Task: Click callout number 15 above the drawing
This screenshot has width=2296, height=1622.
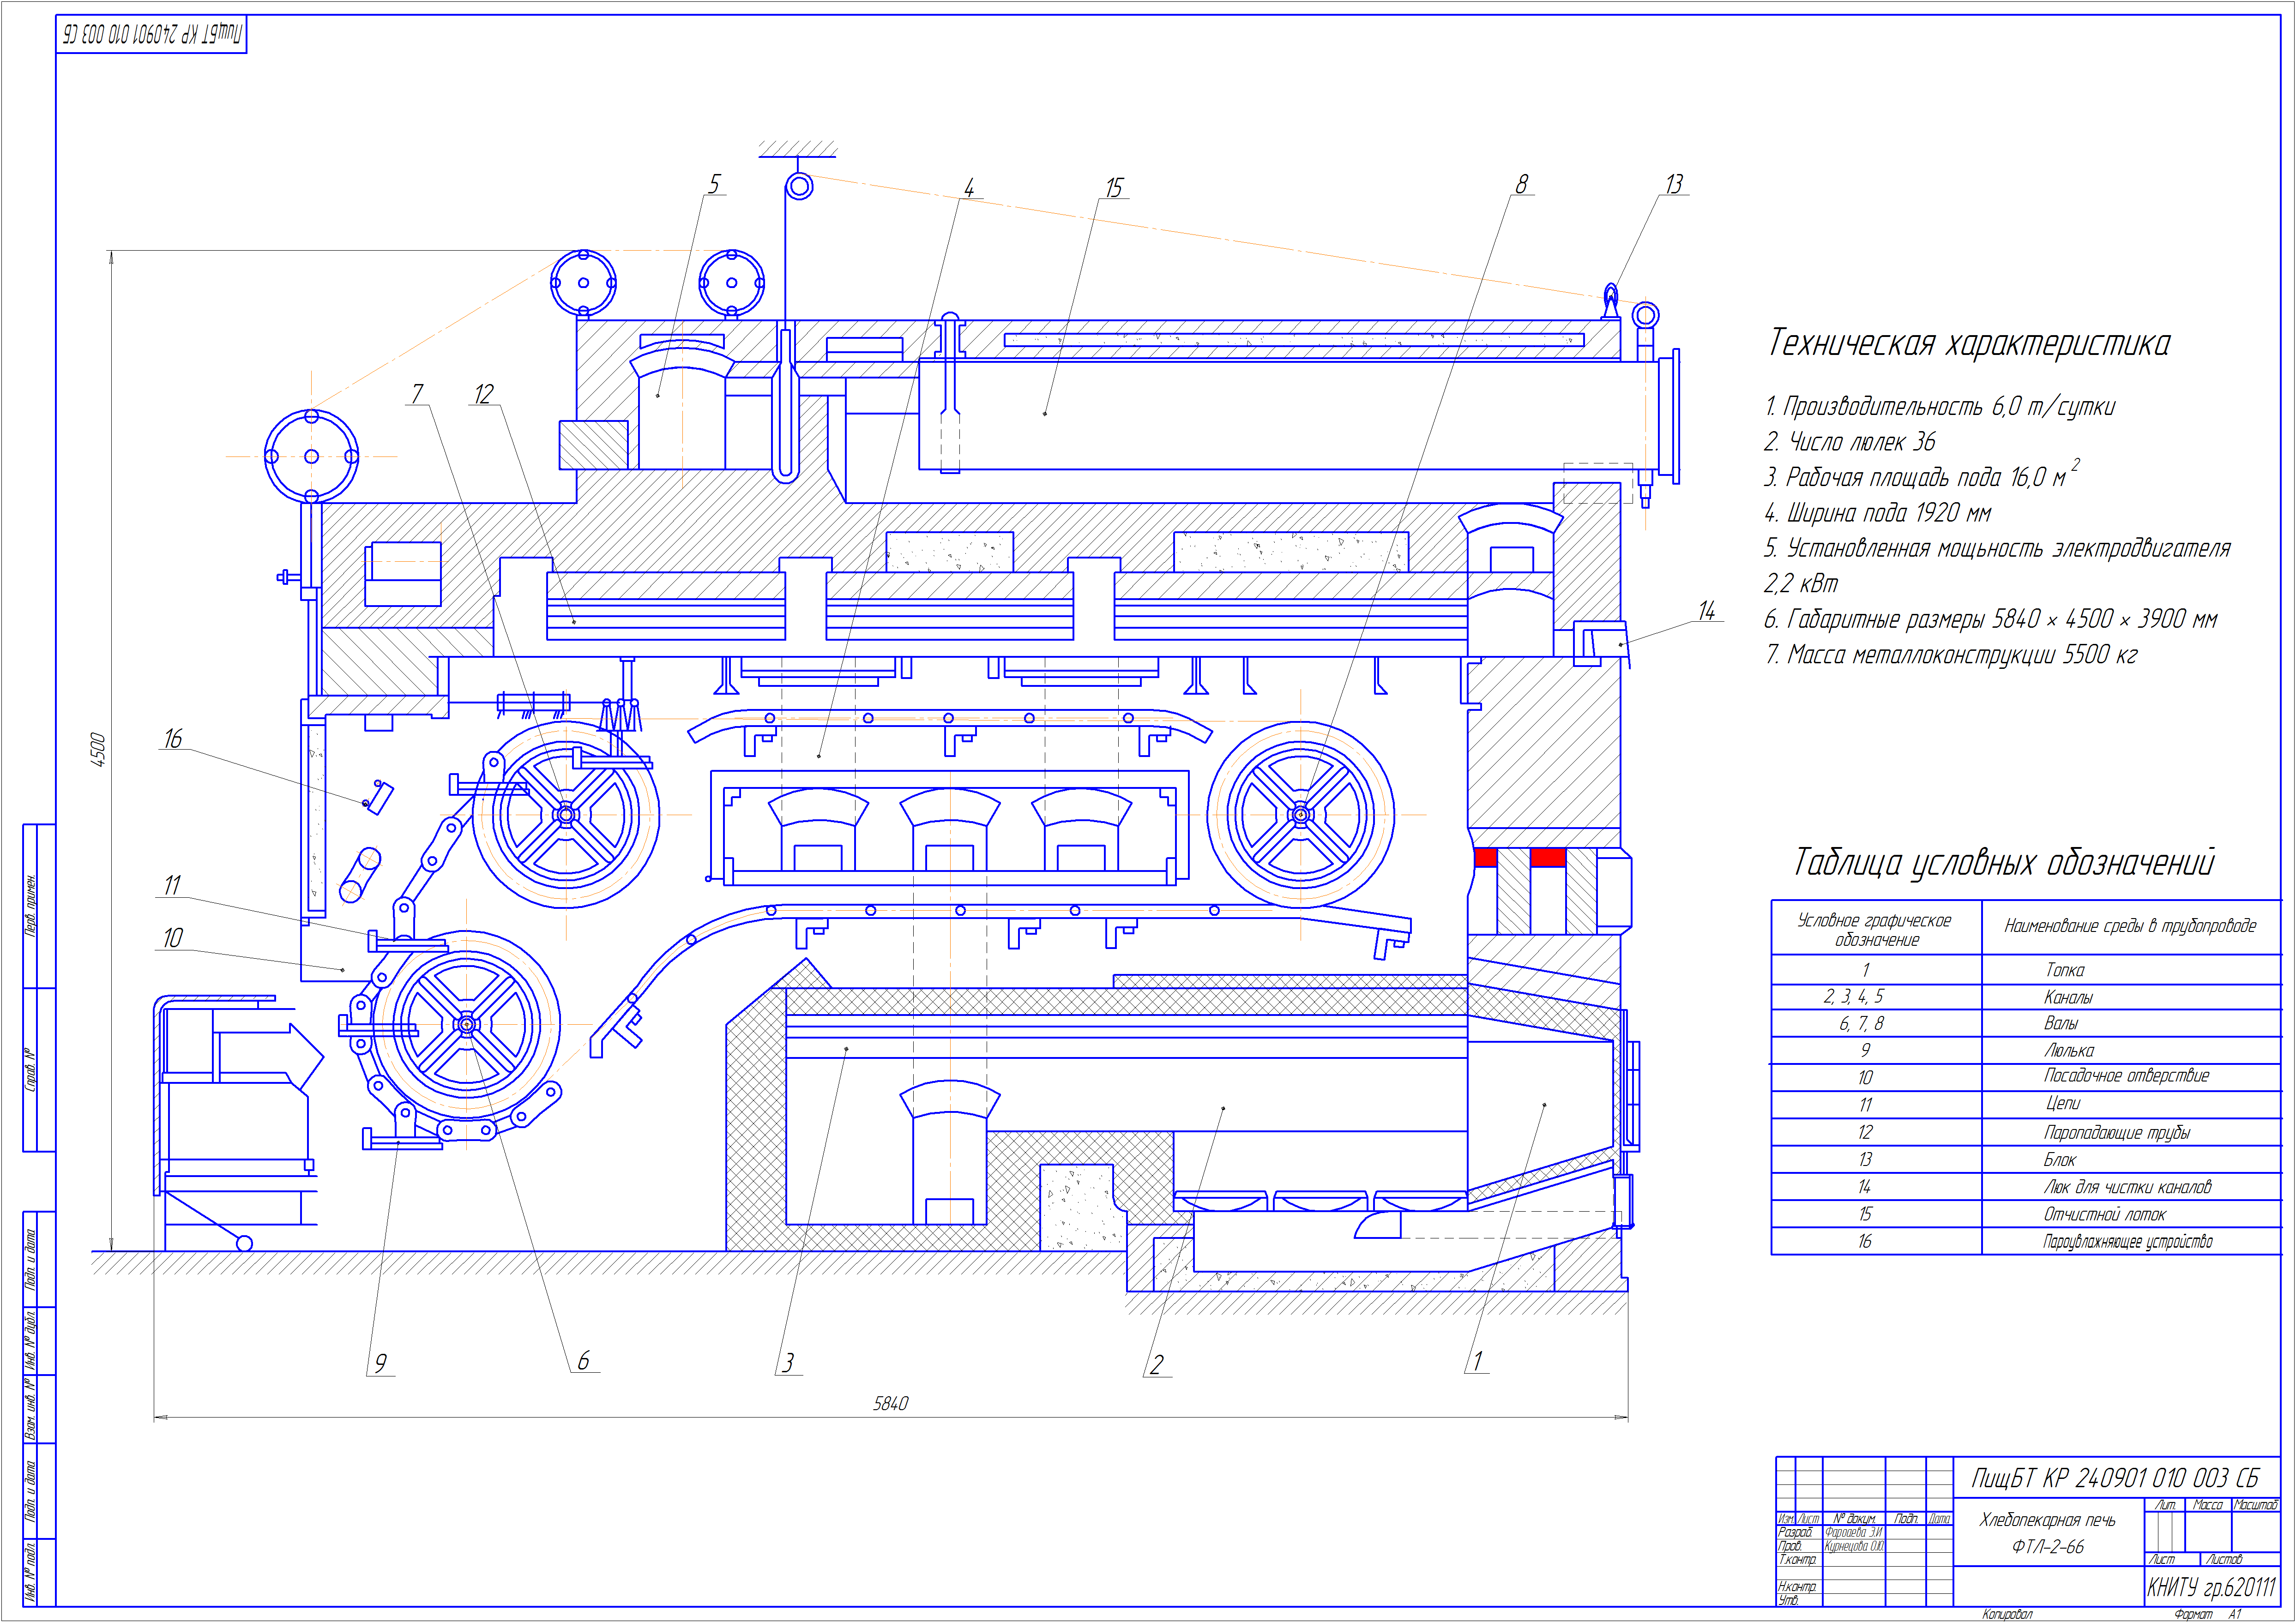Action: click(1114, 188)
